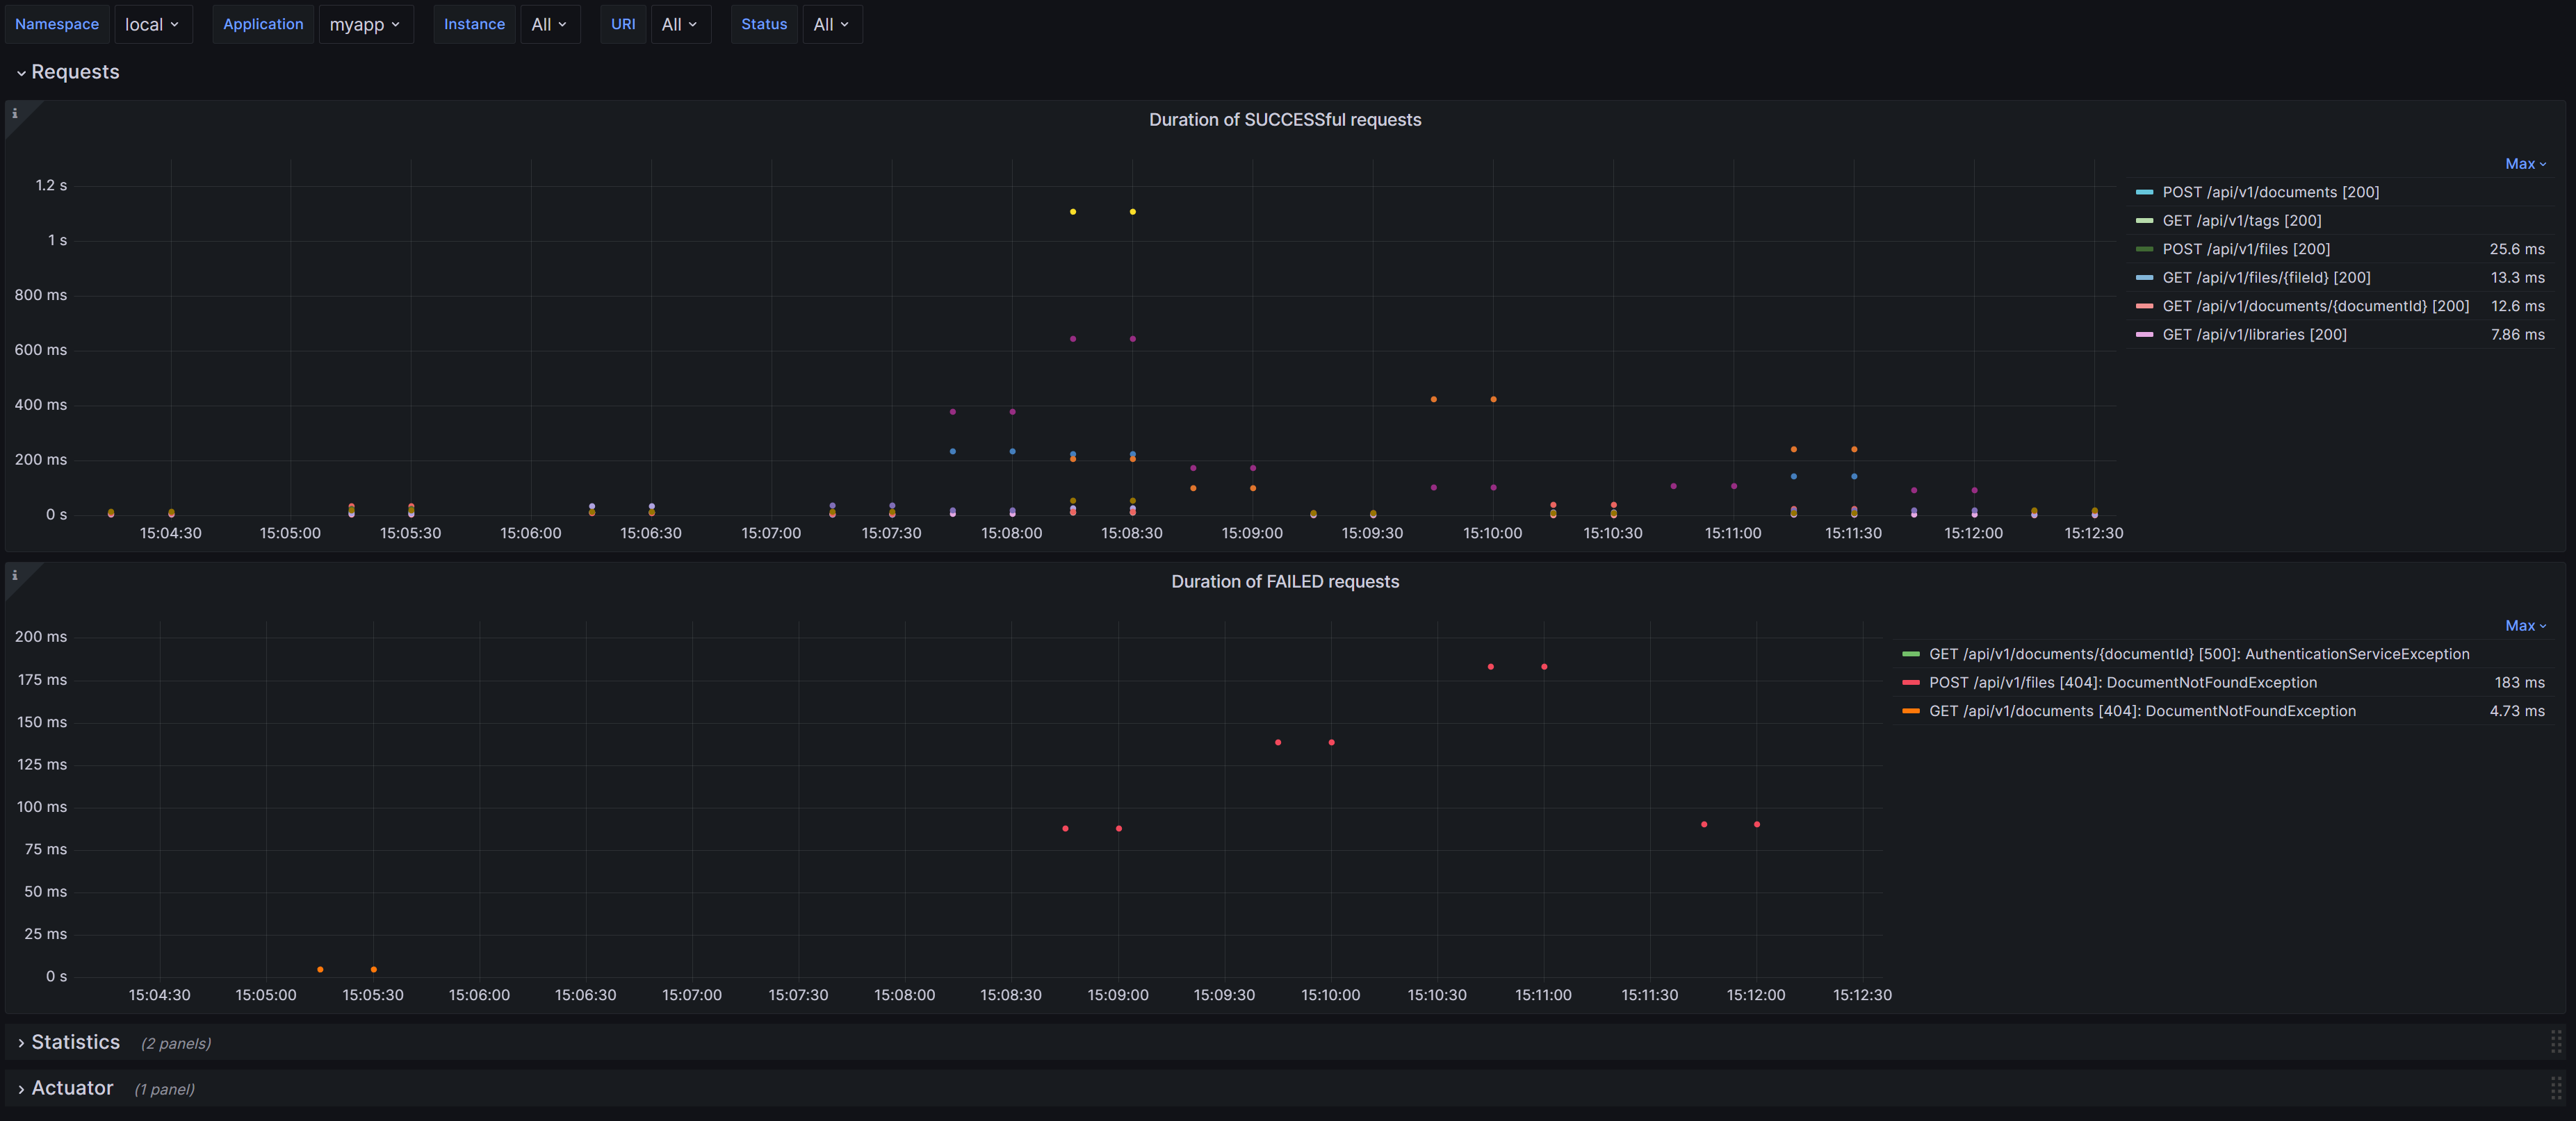Screen dimensions: 2576x1121
Task: Toggle AuthenticationServiceException series in FAILED legend
Action: (x=2198, y=654)
